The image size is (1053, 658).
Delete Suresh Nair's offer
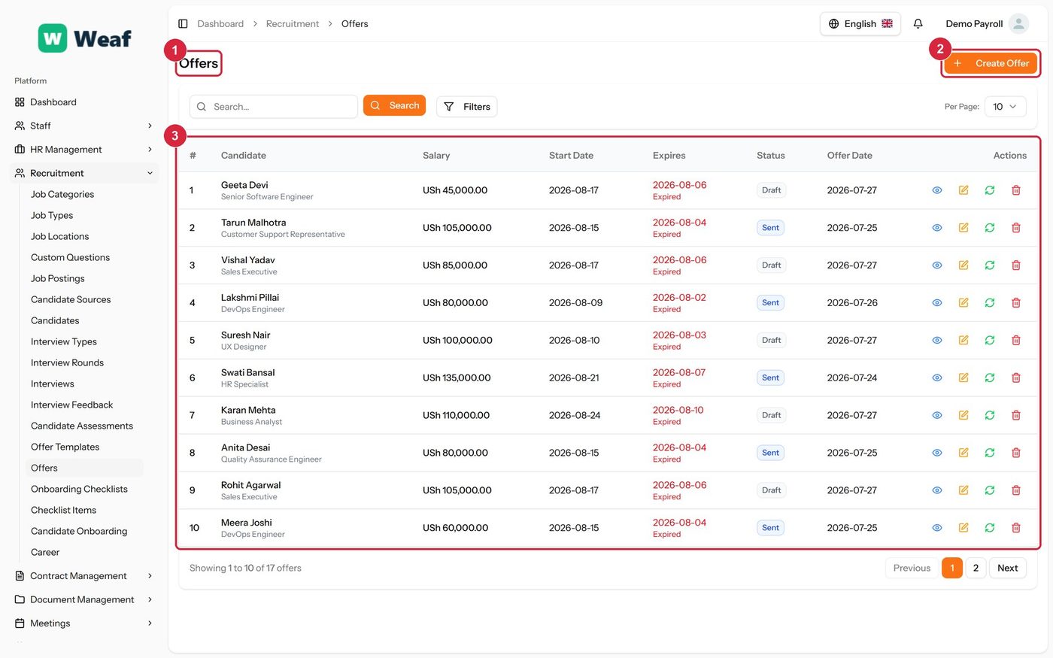tap(1016, 341)
